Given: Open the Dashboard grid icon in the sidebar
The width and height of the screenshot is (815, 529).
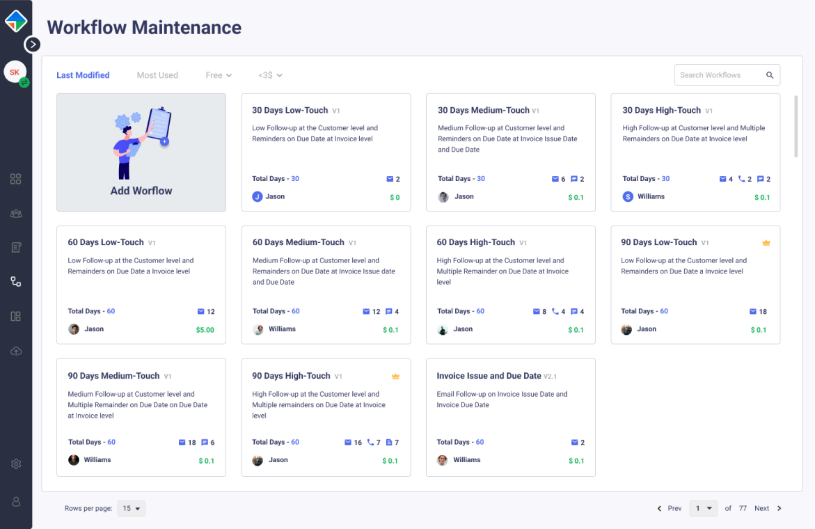Looking at the screenshot, I should [x=16, y=179].
